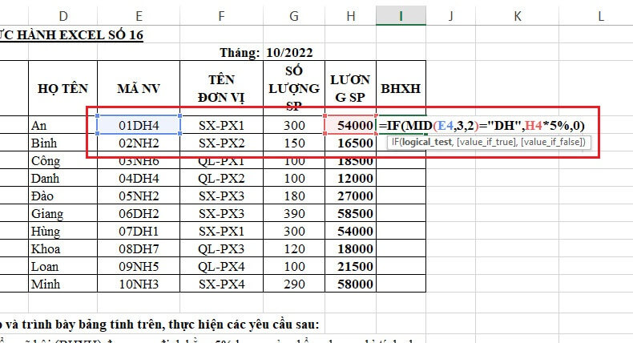This screenshot has width=633, height=343.
Task: Select quantity cell 290 in Minh's row
Action: click(x=294, y=284)
